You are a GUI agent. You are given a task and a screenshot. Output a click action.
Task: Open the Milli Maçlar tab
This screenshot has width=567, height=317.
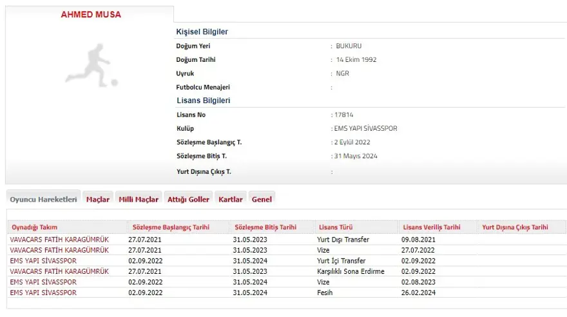(139, 199)
